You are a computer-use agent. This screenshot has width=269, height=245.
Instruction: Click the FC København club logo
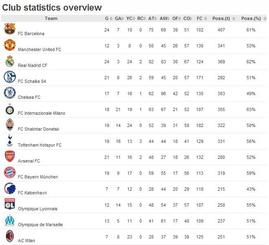pos(9,188)
